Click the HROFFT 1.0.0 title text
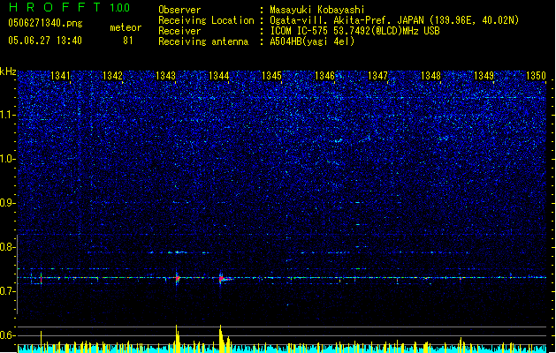The width and height of the screenshot is (556, 353). coord(69,7)
